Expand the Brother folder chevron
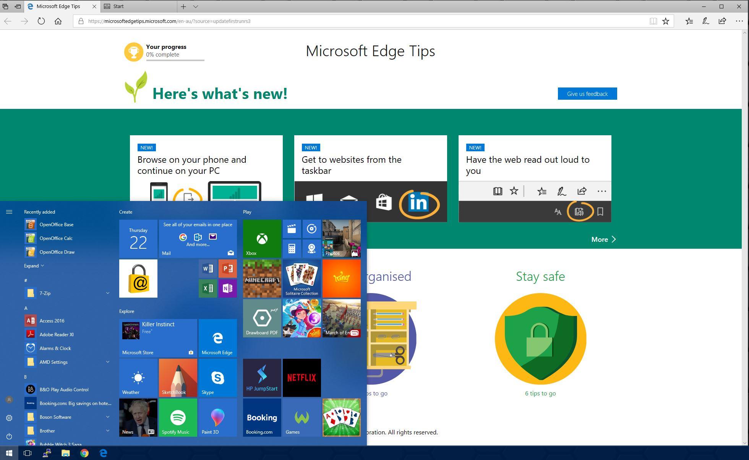 click(x=107, y=431)
